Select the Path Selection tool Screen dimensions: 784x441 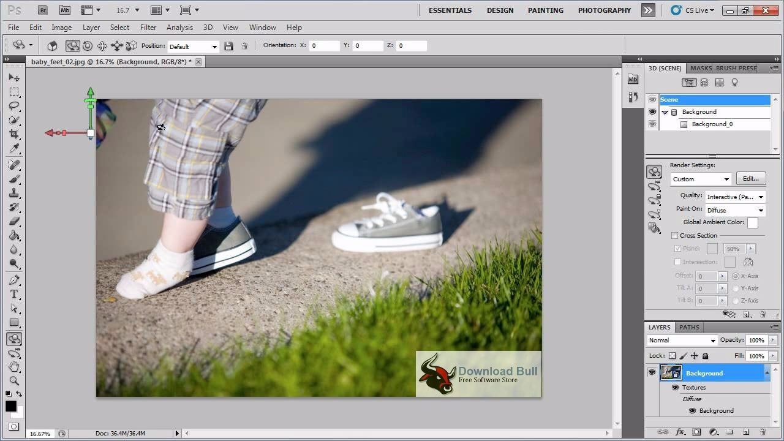coord(14,308)
